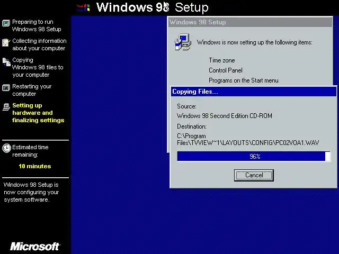The image size is (339, 254).
Task: Click 'Collecting information about your computer' text
Action: click(39, 44)
